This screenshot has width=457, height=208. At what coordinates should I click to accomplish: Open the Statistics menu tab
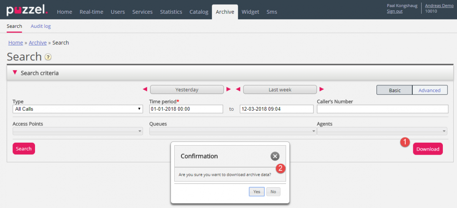(171, 12)
